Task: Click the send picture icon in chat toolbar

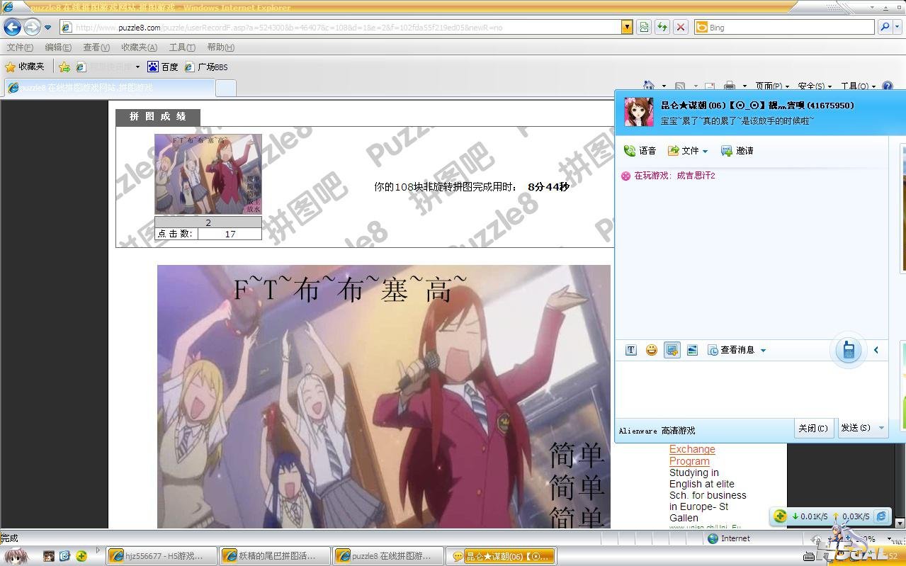Action: click(692, 350)
